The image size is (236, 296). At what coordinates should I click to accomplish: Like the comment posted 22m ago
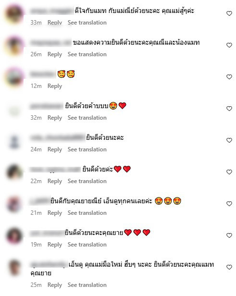click(229, 172)
